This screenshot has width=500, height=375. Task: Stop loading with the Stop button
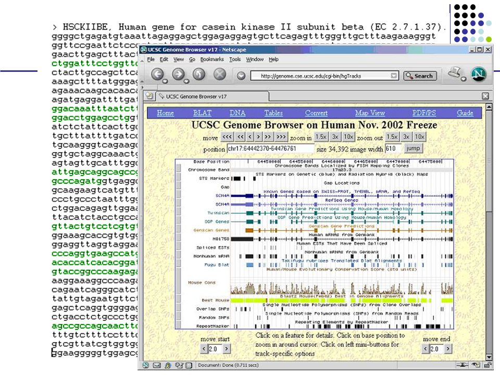point(220,74)
